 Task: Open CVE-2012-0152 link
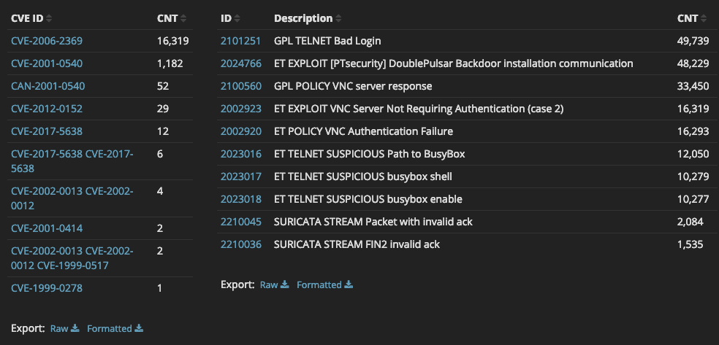point(47,109)
